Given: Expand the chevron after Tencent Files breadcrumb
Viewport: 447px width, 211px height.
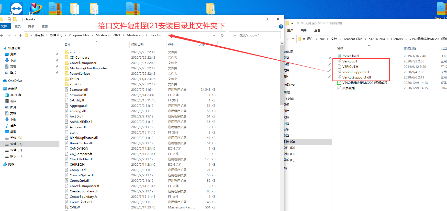Looking at the screenshot, I should click(x=366, y=39).
